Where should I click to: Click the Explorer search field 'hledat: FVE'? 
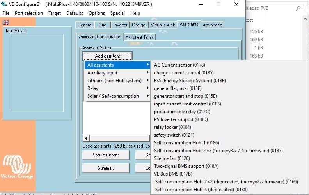274,8
